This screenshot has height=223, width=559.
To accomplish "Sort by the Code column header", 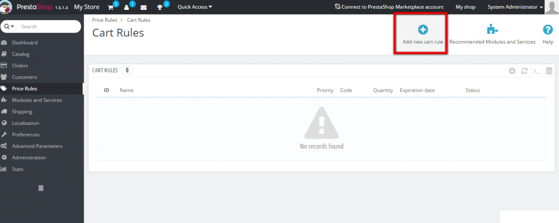I will coord(346,91).
